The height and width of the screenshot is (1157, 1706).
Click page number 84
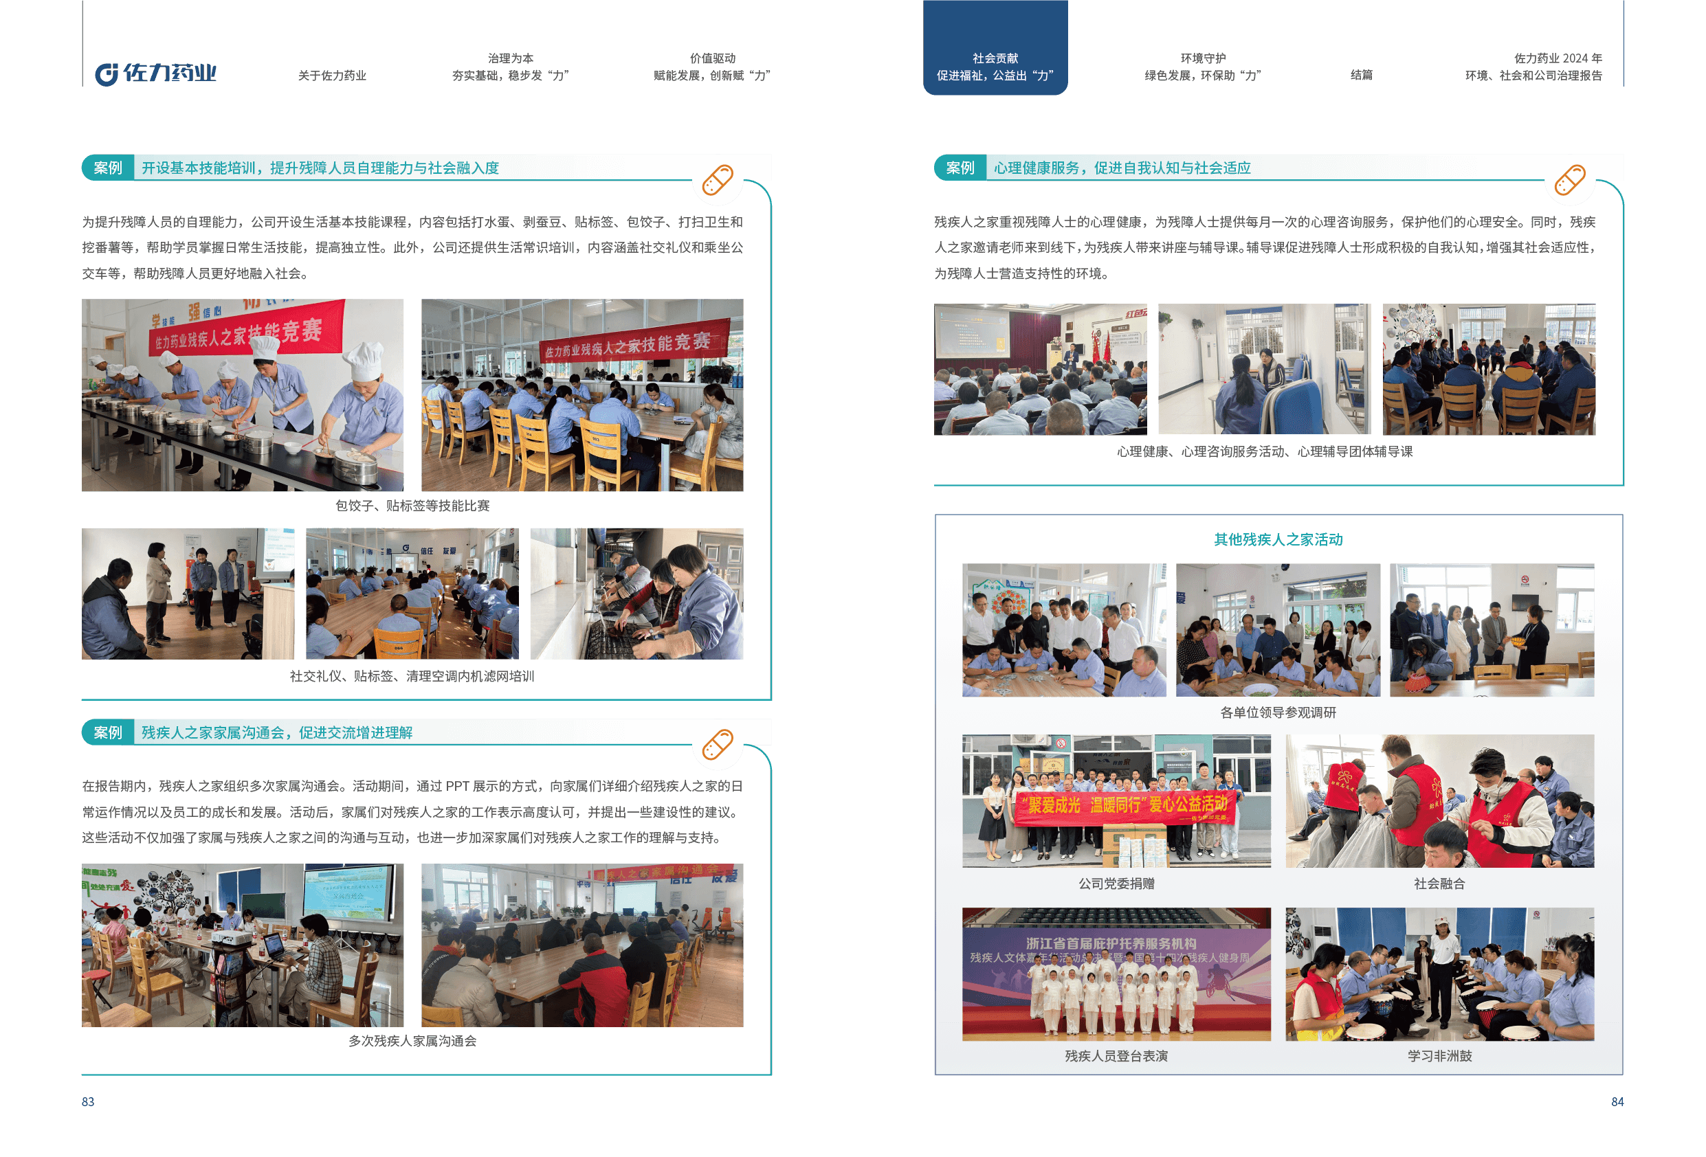pyautogui.click(x=1617, y=1102)
